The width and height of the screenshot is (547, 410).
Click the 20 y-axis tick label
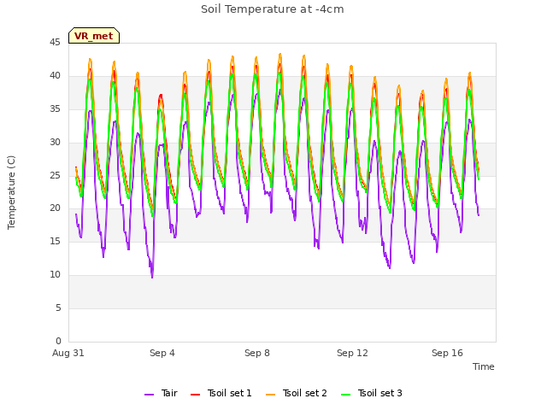click(55, 208)
